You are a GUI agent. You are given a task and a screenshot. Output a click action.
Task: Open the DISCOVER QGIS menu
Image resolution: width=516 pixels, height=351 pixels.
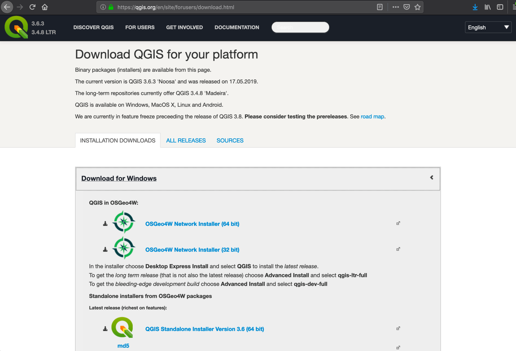[x=93, y=27]
